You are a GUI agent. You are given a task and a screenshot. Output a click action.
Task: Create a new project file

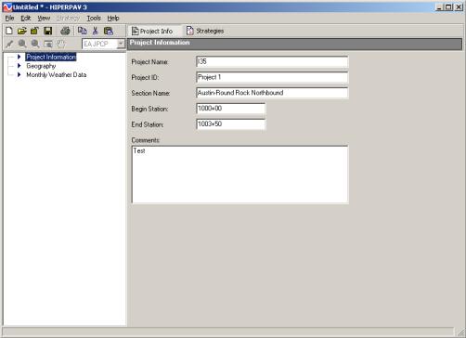tap(9, 31)
